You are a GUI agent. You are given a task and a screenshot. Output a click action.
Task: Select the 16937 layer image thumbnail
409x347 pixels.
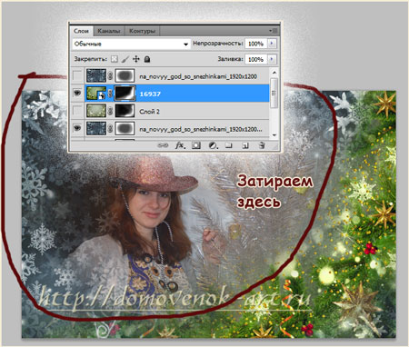click(x=96, y=94)
